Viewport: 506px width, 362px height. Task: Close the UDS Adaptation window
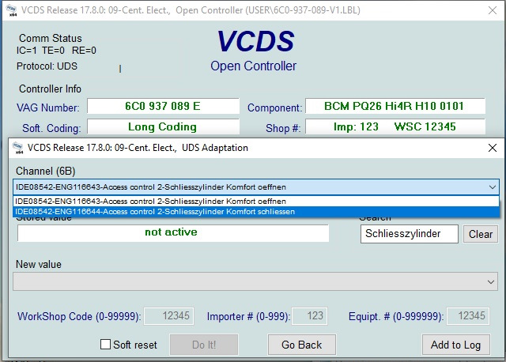pyautogui.click(x=492, y=148)
